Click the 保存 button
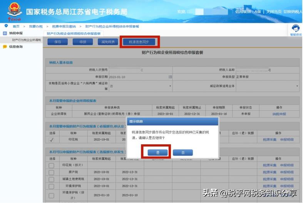Screen dimensions: 303x203 click(x=58, y=42)
